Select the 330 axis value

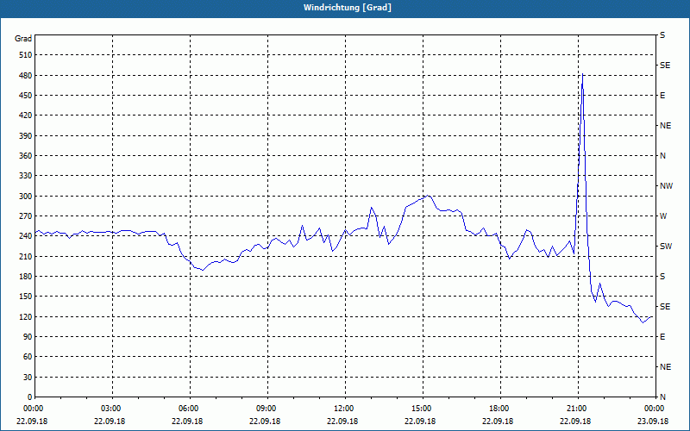[x=26, y=176]
